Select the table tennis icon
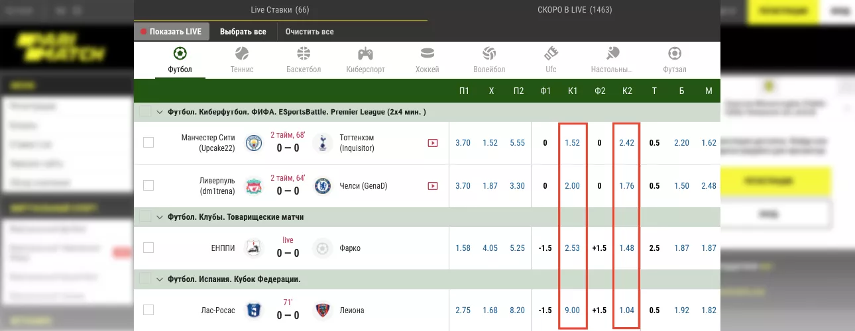855x331 pixels. click(612, 54)
